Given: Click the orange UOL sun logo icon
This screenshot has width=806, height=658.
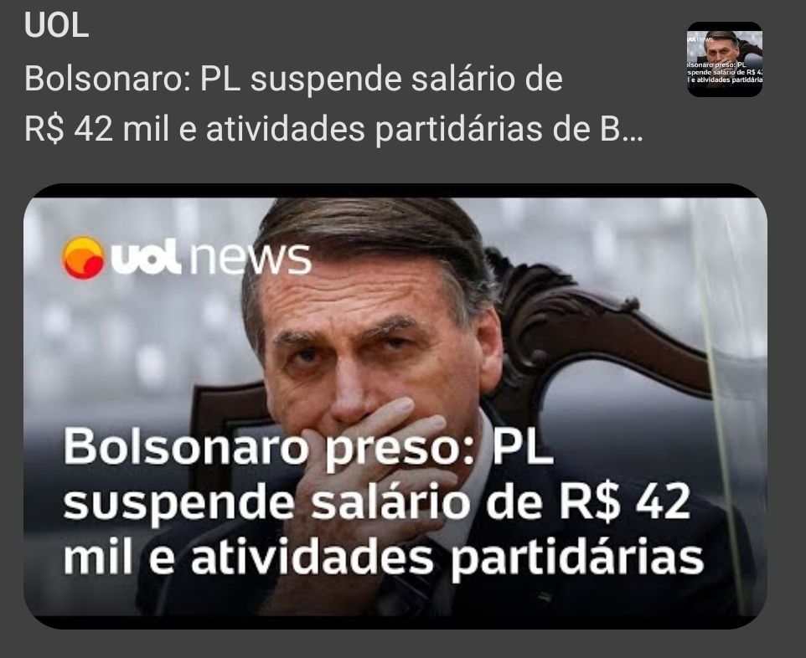Looking at the screenshot, I should pos(83,257).
